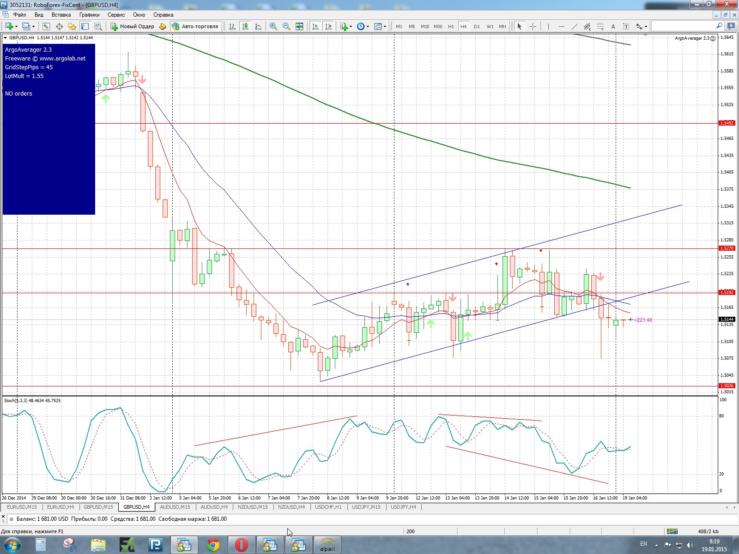Toggle Auto-trading (Авто-торговля)
Screen dimensions: 739x554
pyautogui.click(x=195, y=26)
